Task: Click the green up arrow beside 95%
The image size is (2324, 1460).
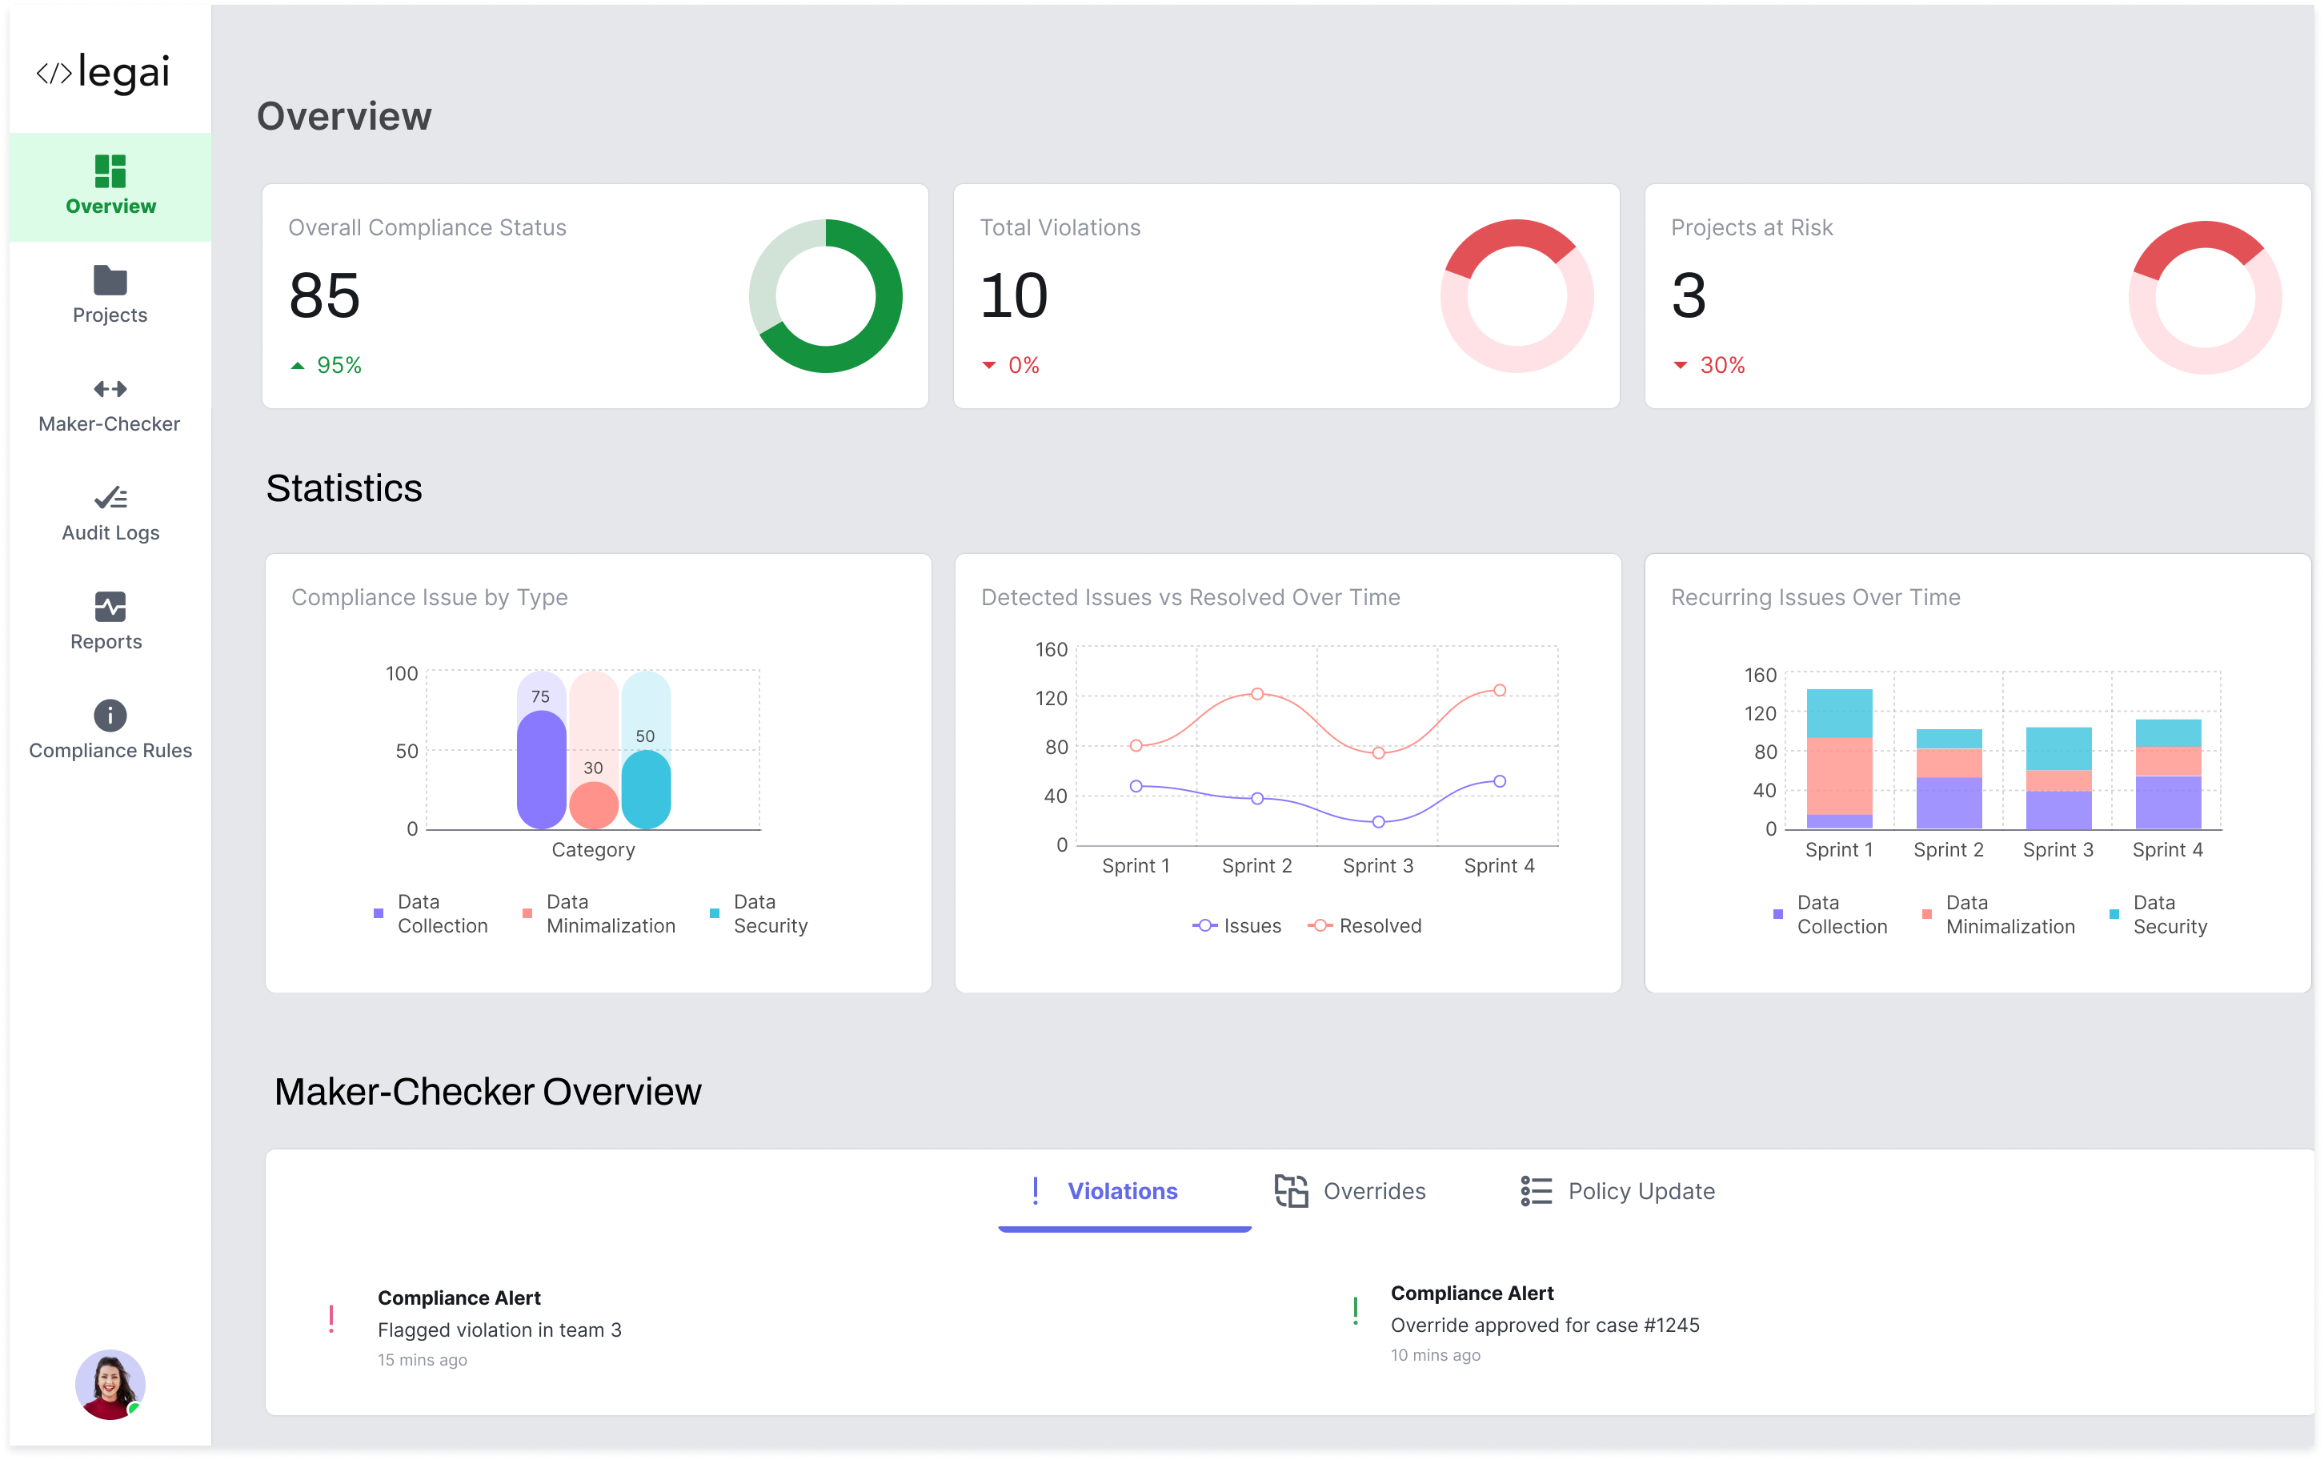Action: pyautogui.click(x=297, y=366)
